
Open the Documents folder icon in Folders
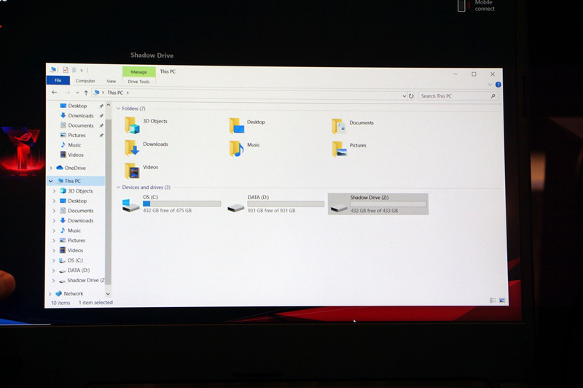coord(339,126)
